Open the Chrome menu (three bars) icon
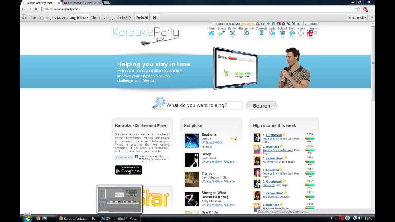This screenshot has height=222, width=395. (372, 9)
